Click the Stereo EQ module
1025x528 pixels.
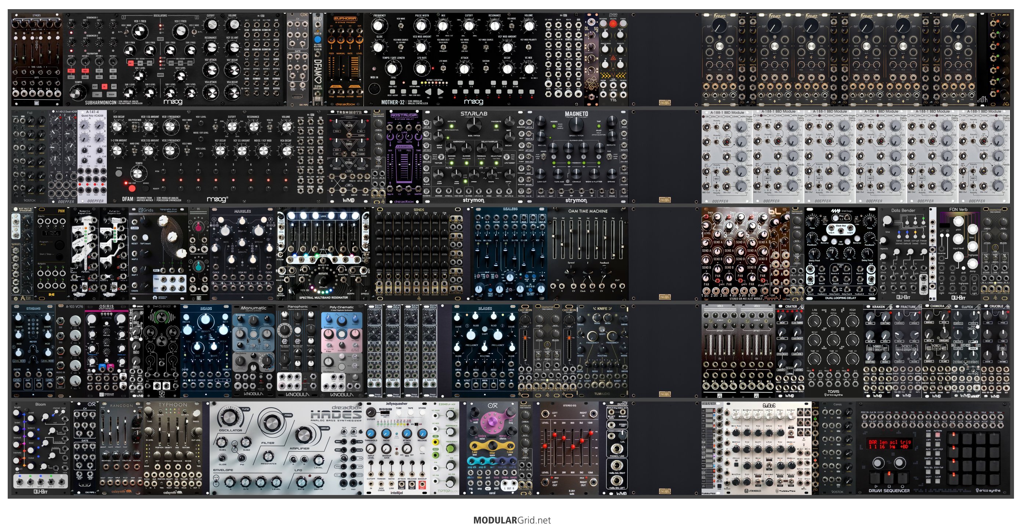(x=569, y=448)
